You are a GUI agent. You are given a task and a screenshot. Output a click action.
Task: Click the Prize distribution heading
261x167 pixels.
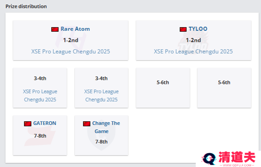click(x=26, y=6)
